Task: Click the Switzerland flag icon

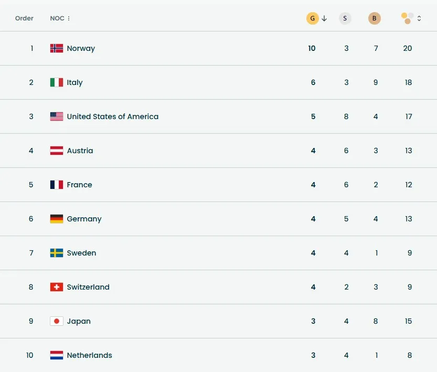Action: (x=57, y=287)
